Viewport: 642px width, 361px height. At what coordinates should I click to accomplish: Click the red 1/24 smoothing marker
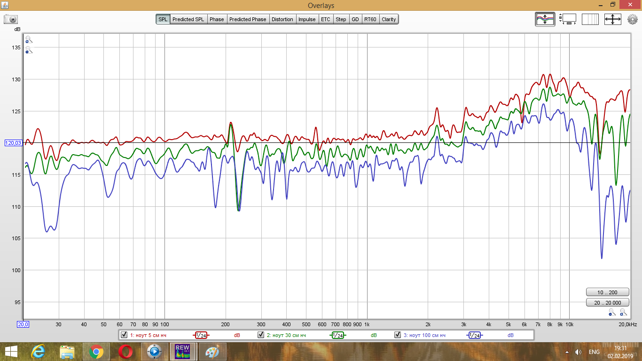[201, 335]
